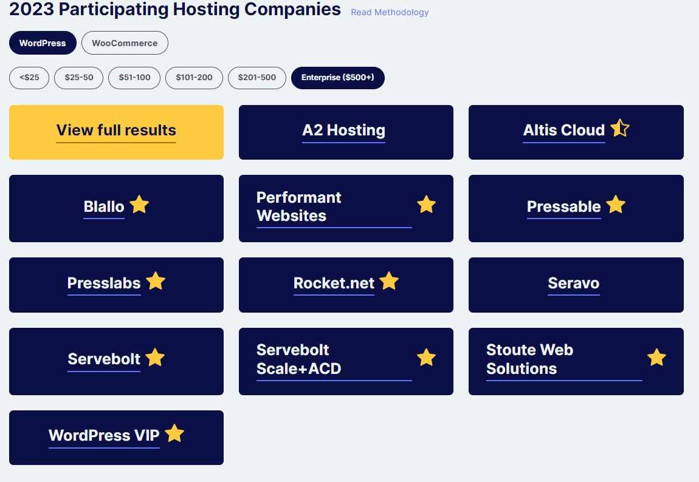The height and width of the screenshot is (482, 699).
Task: Open the Pressable company link
Action: point(564,207)
